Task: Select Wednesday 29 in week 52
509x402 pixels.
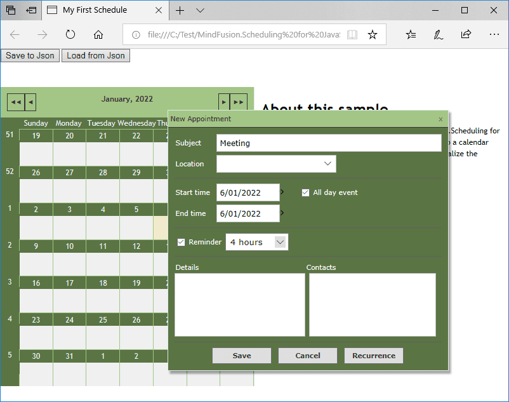Action: click(x=136, y=173)
